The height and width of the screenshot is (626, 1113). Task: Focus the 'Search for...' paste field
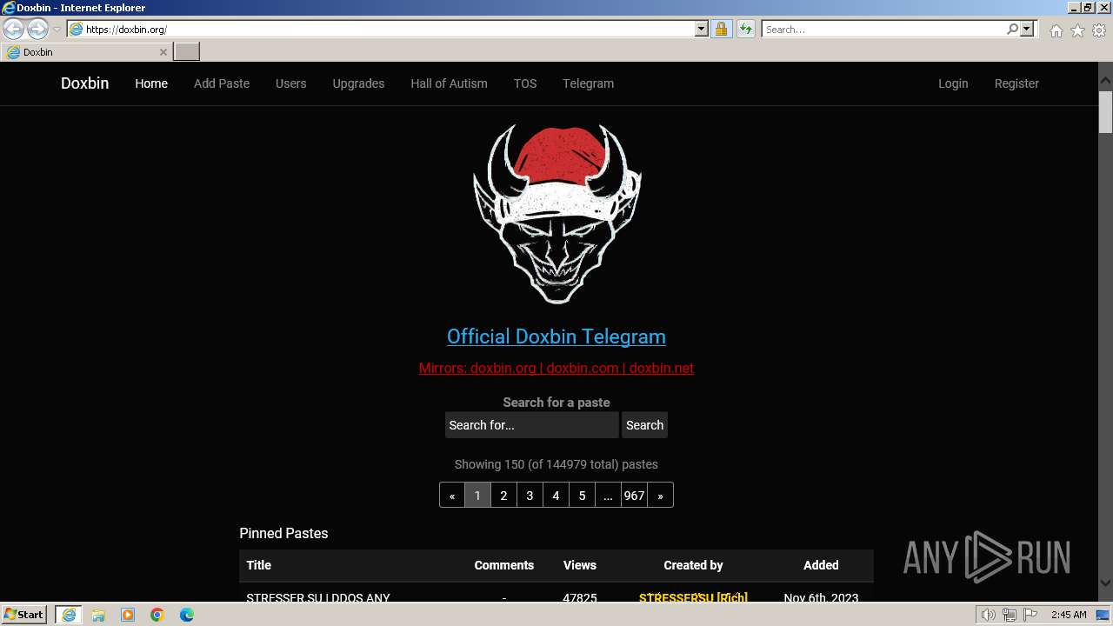point(531,425)
